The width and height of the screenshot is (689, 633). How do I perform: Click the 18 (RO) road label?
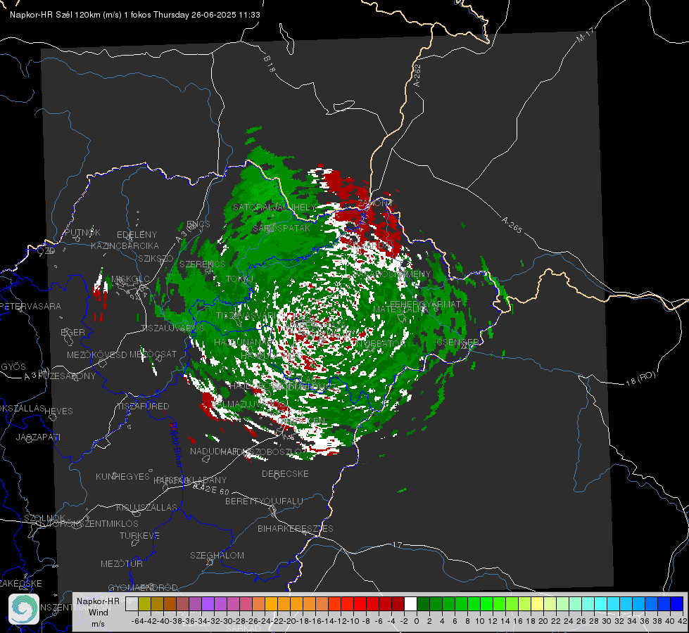pos(640,378)
